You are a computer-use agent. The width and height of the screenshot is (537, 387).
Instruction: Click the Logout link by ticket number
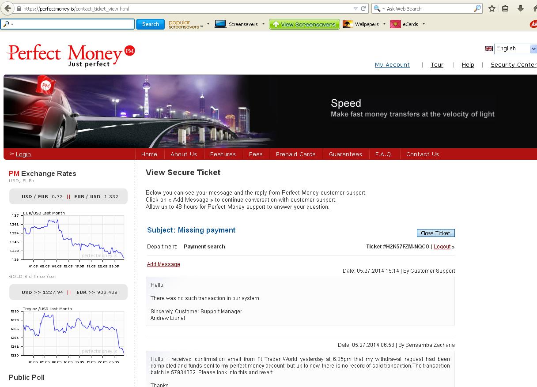442,246
